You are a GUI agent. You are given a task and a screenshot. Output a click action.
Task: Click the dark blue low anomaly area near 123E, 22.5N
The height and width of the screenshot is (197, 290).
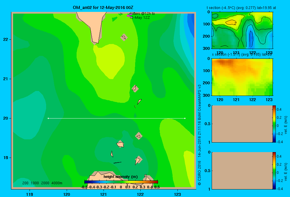tap(191, 22)
